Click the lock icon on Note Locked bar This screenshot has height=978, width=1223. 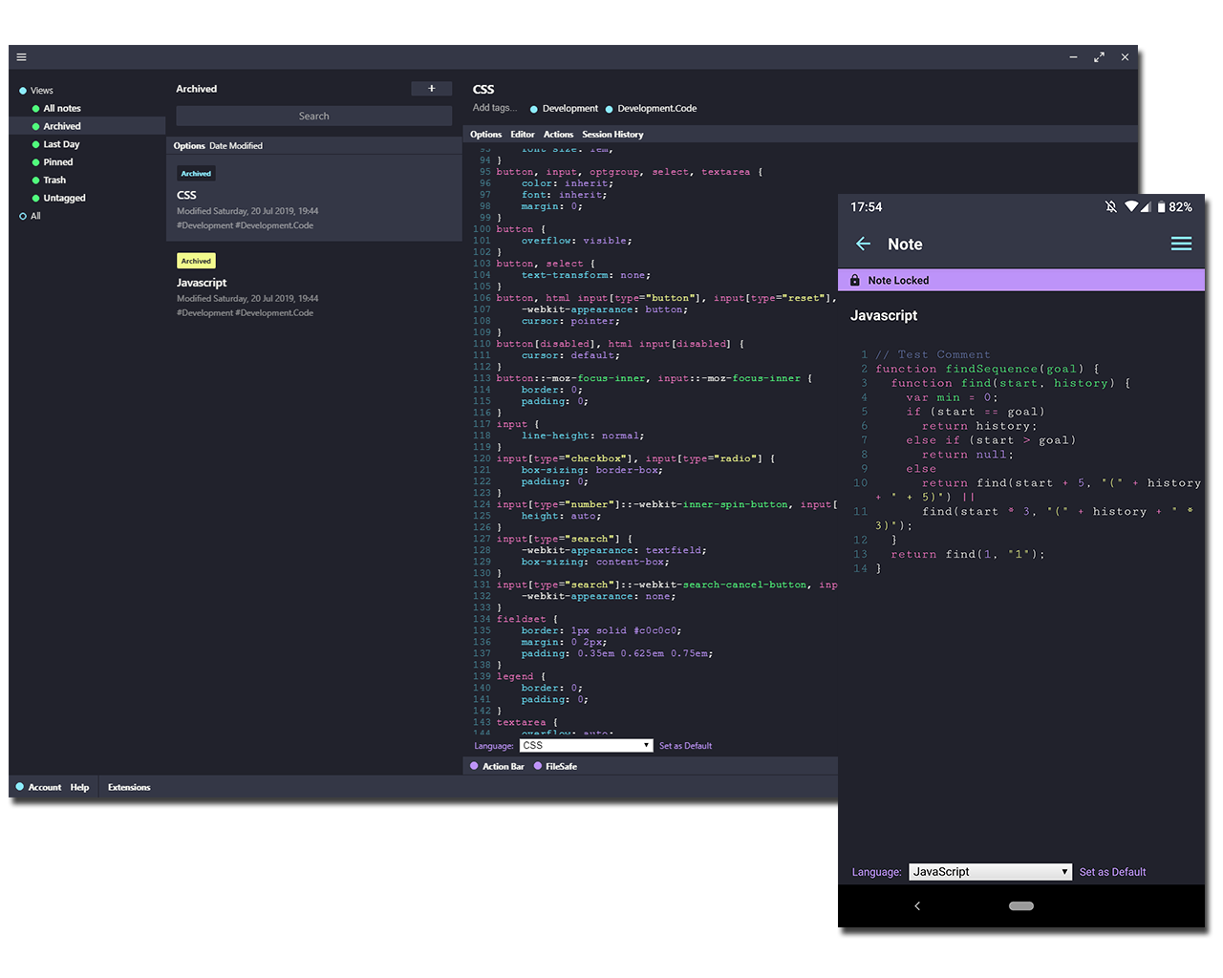coord(855,281)
